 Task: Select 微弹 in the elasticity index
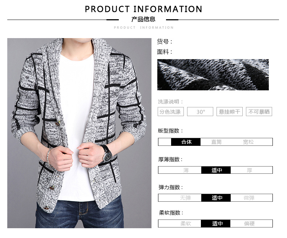[249, 198]
